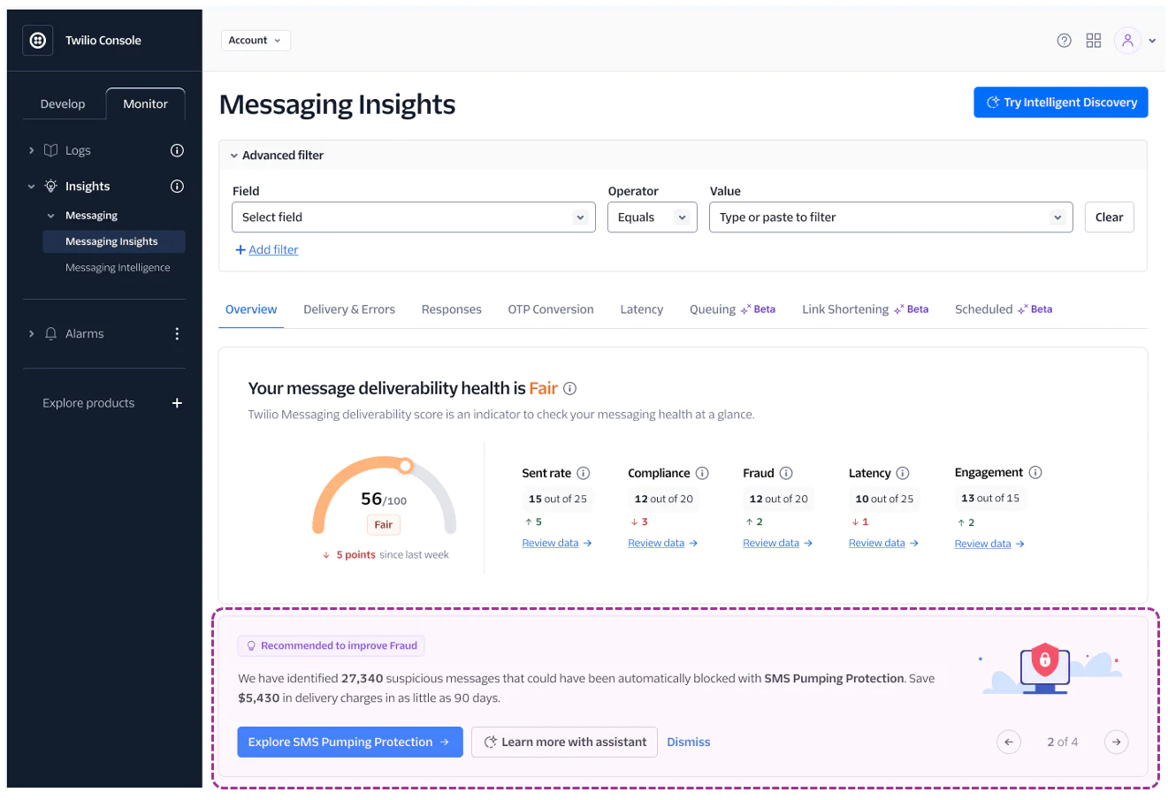The height and width of the screenshot is (800, 1168).
Task: Click the Alarms bell icon
Action: pos(50,334)
